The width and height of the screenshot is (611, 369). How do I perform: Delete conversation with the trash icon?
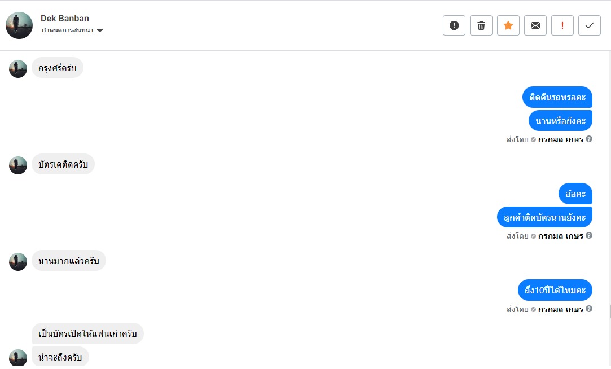[x=481, y=25]
